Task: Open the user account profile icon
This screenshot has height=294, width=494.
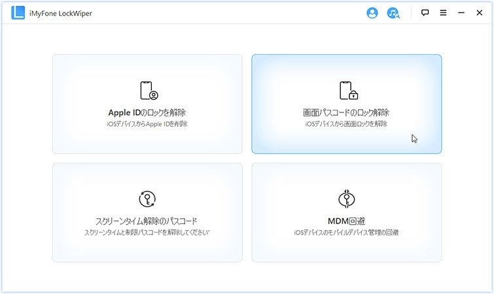Action: (372, 13)
